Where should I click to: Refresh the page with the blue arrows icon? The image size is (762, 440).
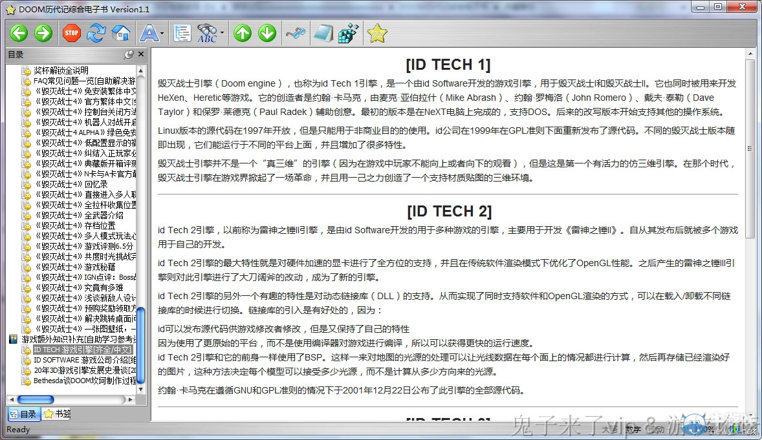96,33
